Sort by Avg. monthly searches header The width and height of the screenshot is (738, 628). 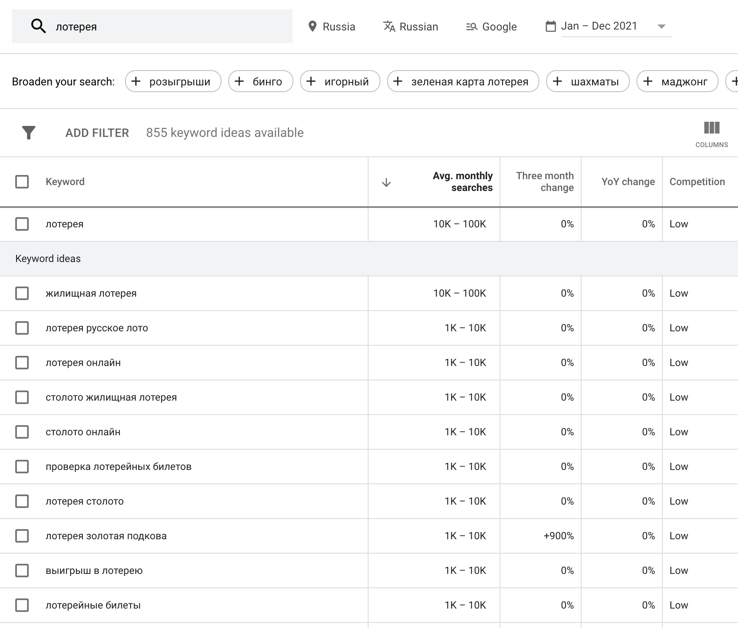click(462, 182)
